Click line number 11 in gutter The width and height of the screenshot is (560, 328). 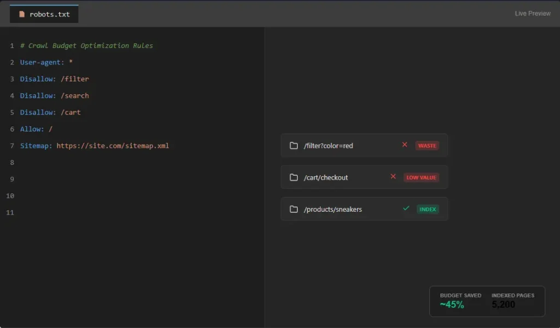10,212
